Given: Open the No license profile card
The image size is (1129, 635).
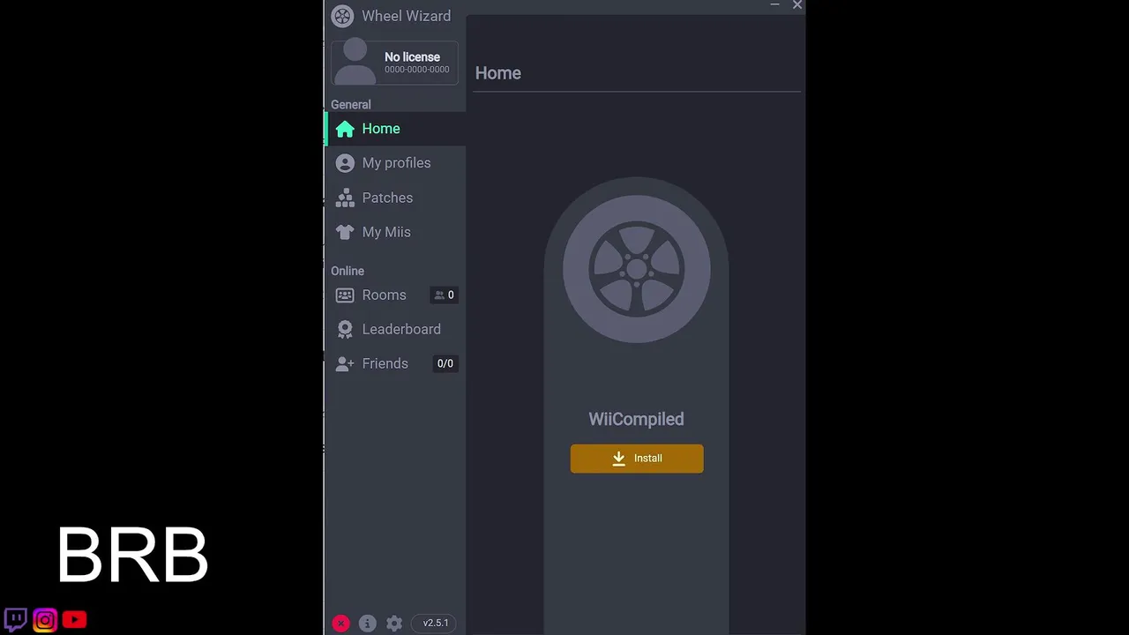Looking at the screenshot, I should click(x=394, y=63).
